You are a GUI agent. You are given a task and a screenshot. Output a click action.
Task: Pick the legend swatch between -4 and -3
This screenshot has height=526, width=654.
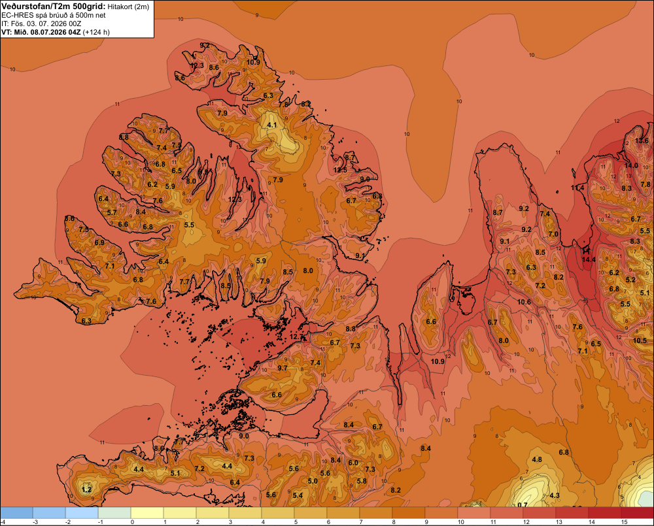(16, 513)
